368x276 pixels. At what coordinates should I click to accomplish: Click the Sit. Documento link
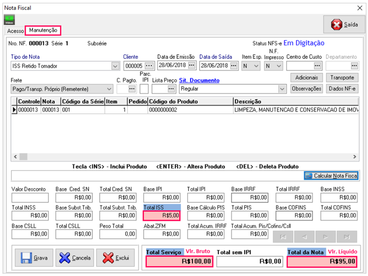tap(199, 80)
